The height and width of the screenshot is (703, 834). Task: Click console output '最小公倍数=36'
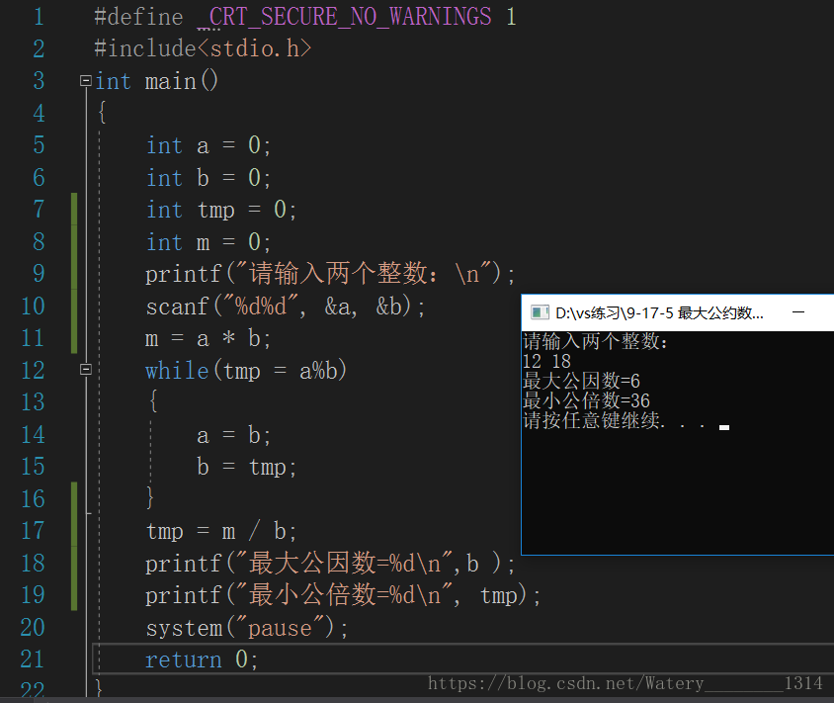tap(586, 400)
